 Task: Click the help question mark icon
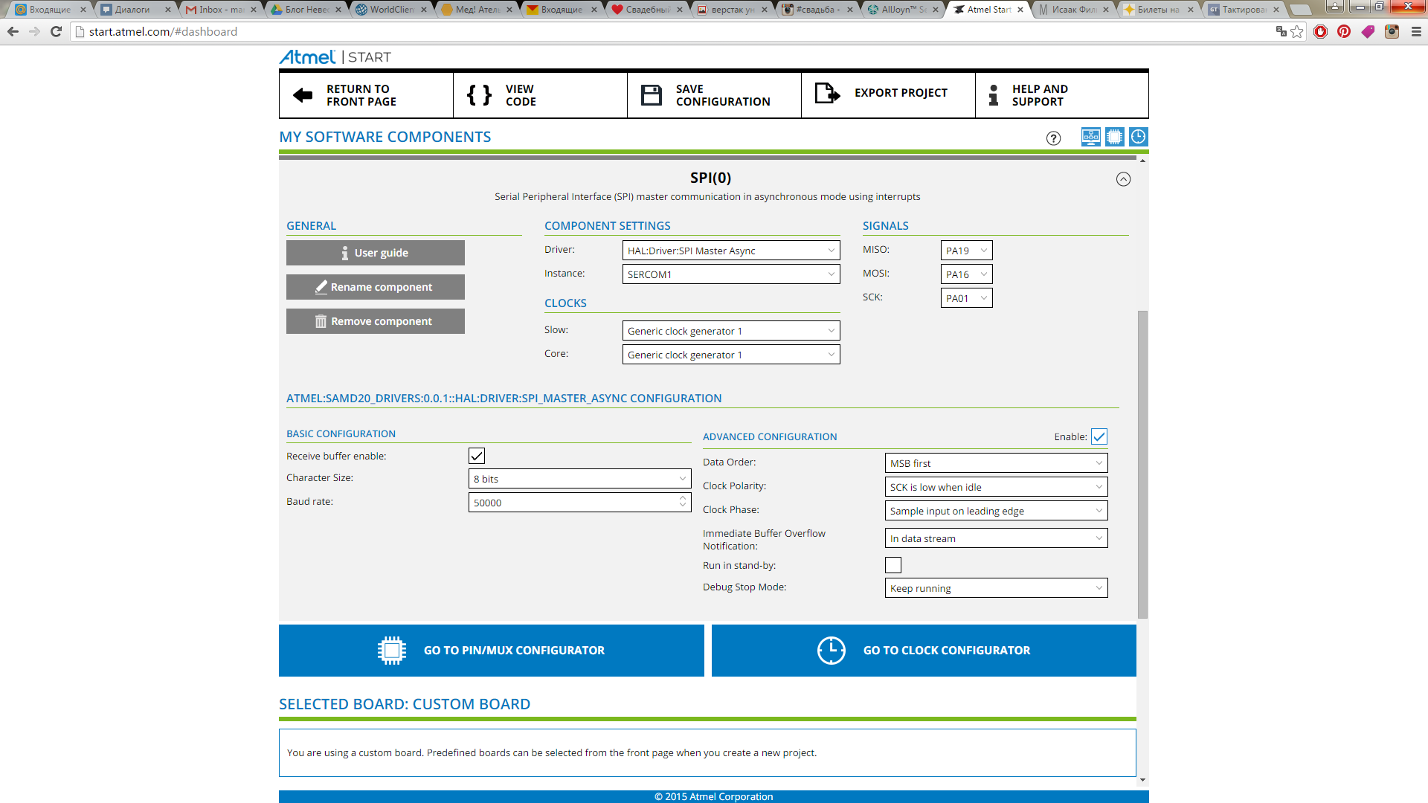coord(1053,138)
